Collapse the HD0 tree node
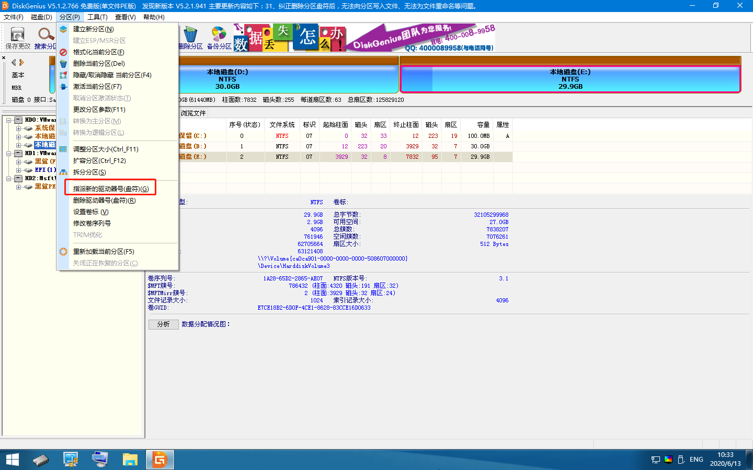The width and height of the screenshot is (753, 470). tap(9, 120)
